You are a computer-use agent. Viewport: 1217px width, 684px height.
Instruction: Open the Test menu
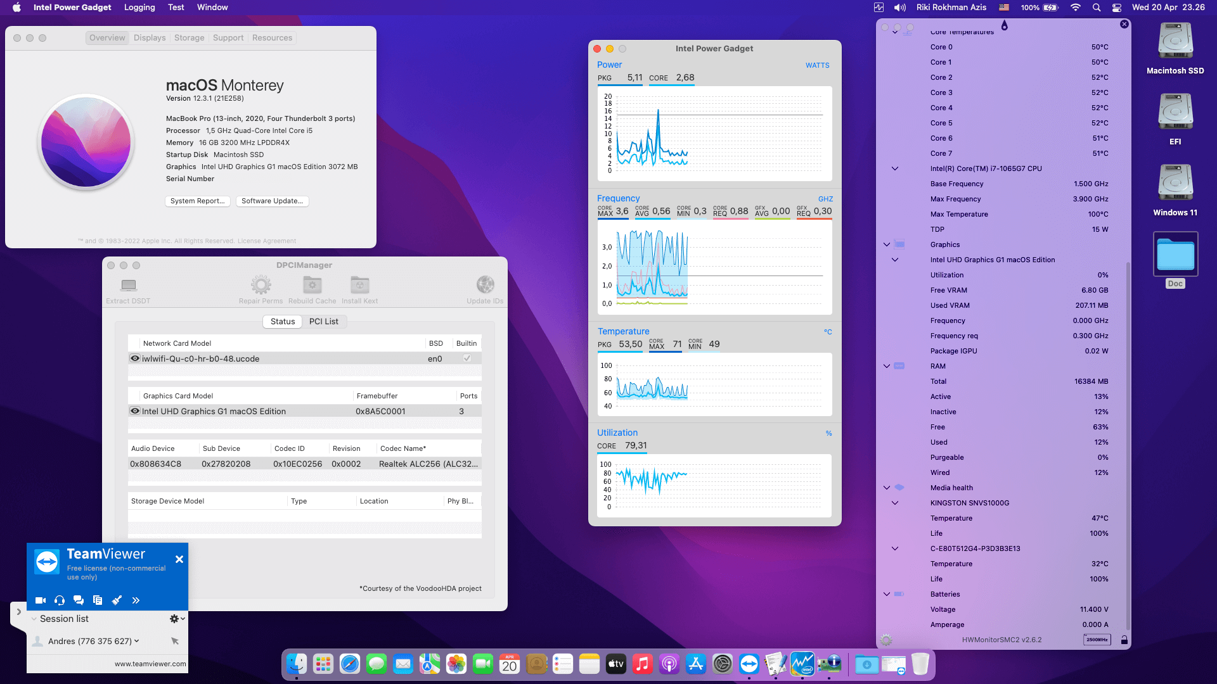point(176,8)
